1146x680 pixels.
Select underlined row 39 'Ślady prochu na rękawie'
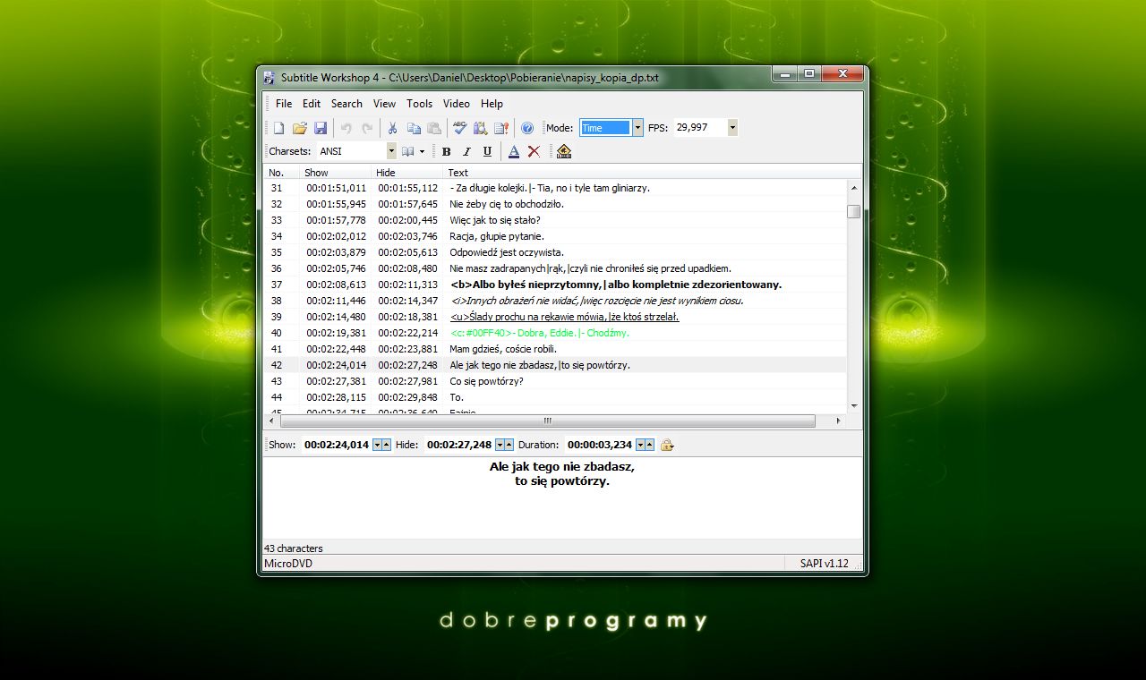coord(555,317)
